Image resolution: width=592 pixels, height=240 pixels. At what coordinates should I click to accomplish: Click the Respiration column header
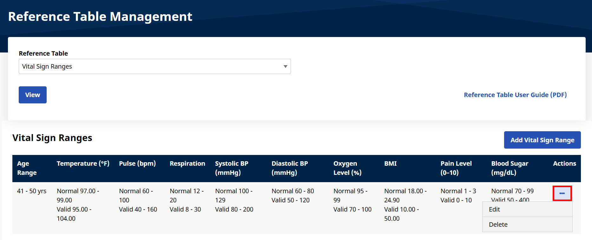[187, 163]
